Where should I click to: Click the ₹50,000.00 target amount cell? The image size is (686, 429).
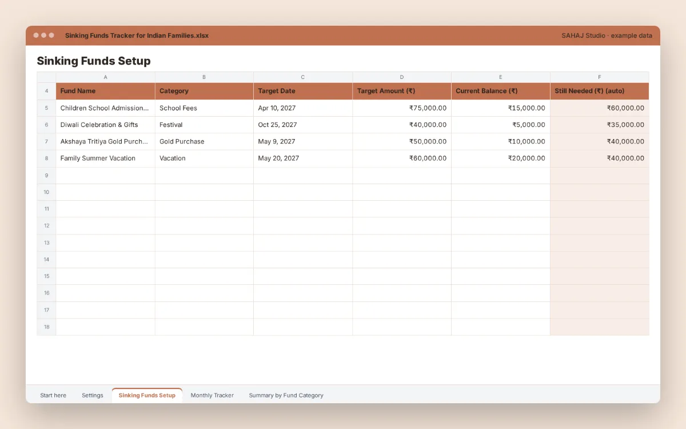[x=402, y=142]
